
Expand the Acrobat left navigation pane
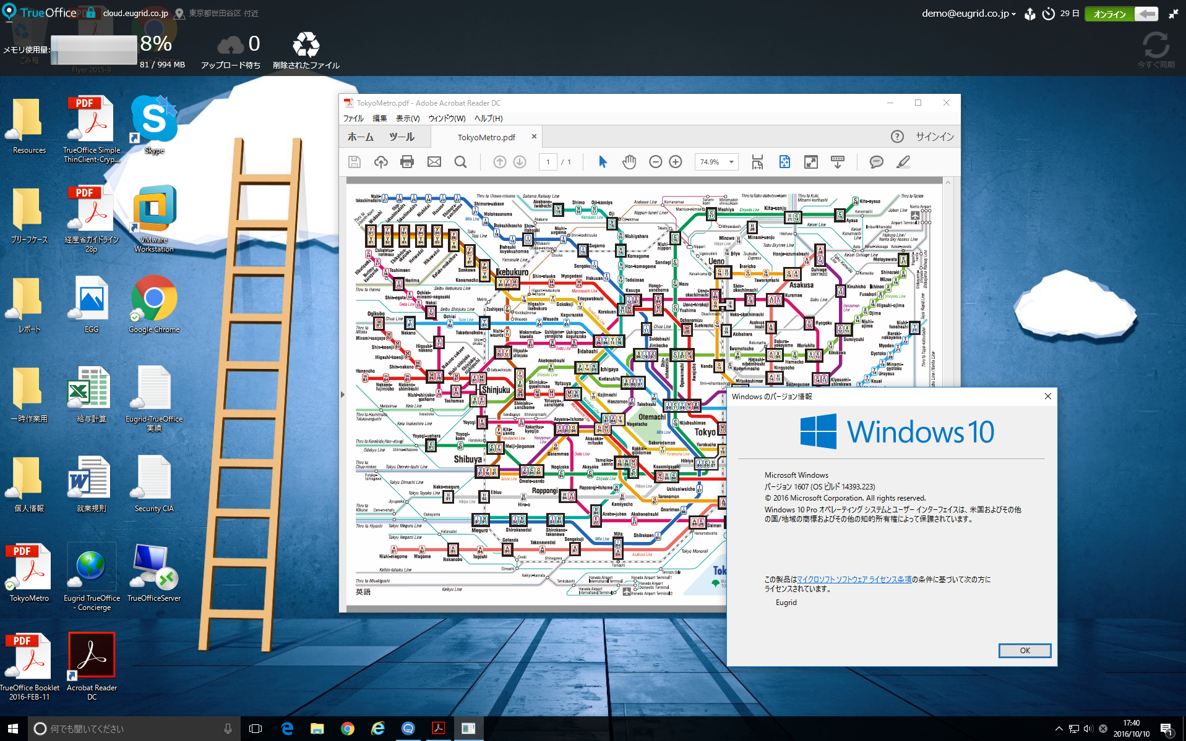click(342, 394)
